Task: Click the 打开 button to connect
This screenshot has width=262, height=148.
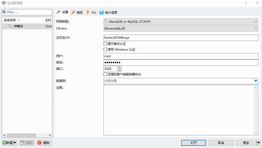Action: pyautogui.click(x=193, y=143)
